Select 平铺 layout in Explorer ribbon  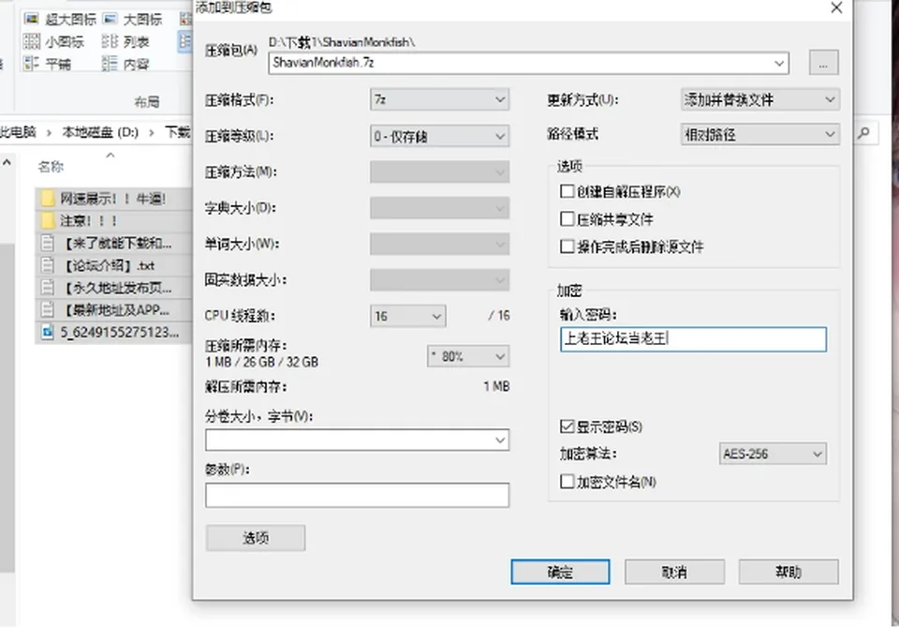[48, 63]
